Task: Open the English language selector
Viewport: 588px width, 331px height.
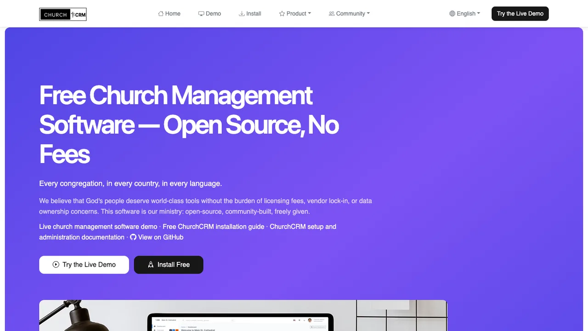Action: pyautogui.click(x=464, y=14)
